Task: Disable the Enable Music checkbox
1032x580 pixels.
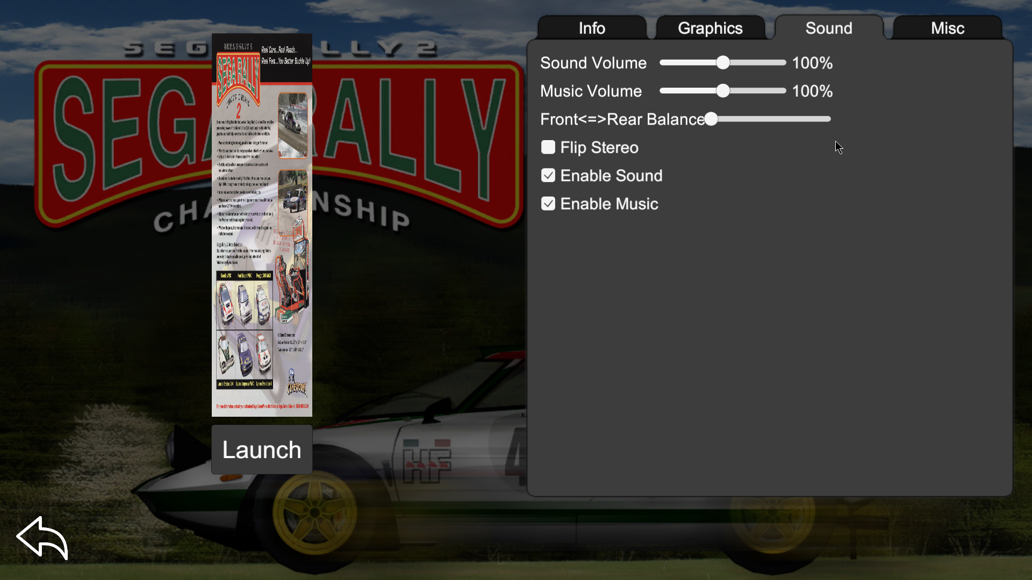Action: click(x=548, y=204)
